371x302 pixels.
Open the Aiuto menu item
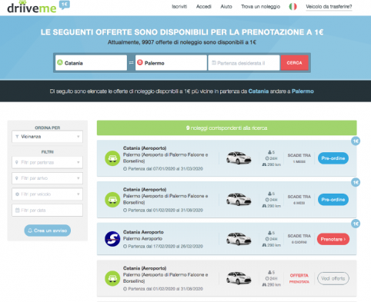[226, 7]
